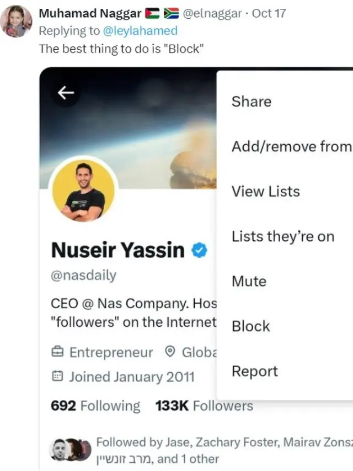Select Lists they're on
The width and height of the screenshot is (353, 471).
click(283, 236)
